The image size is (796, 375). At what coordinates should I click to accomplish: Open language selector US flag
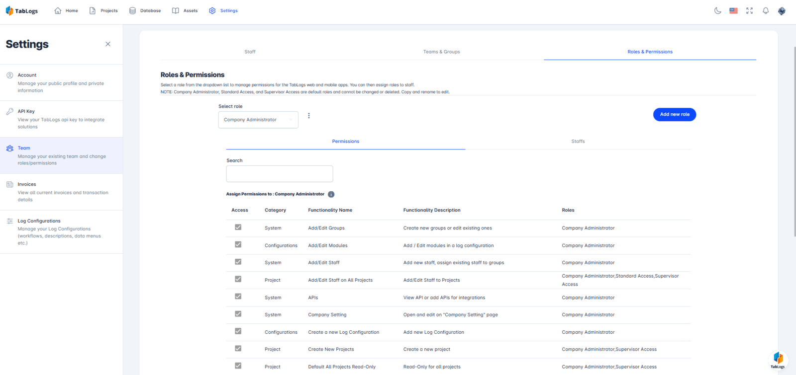(733, 10)
